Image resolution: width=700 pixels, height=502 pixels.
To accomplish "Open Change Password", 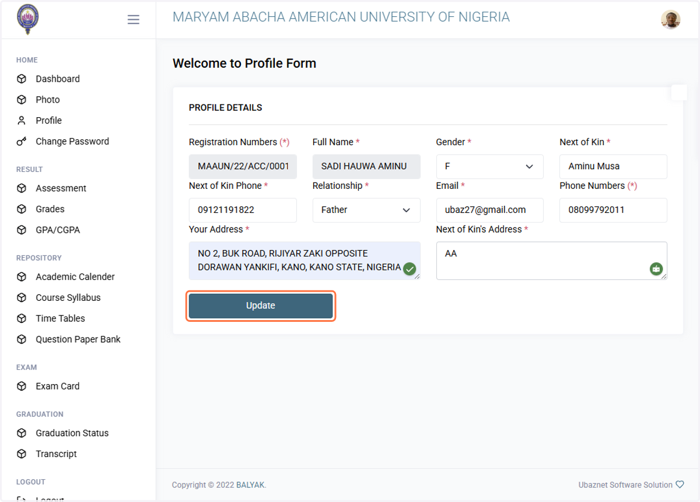I will (x=72, y=142).
